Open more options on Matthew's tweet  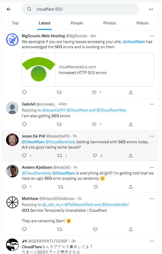(x=152, y=199)
